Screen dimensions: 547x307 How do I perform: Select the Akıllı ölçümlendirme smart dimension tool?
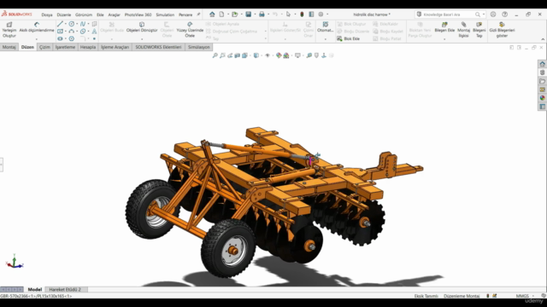(x=37, y=27)
